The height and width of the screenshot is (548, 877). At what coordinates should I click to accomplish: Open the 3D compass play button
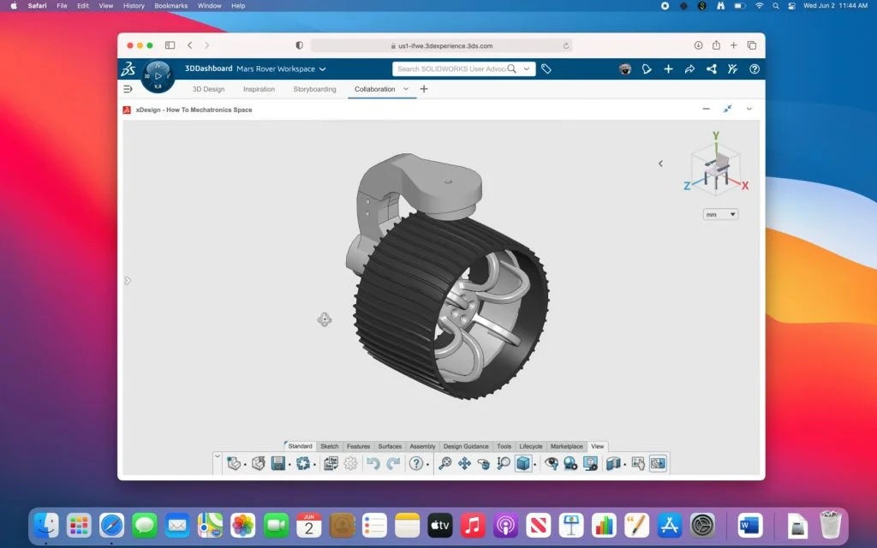pyautogui.click(x=158, y=76)
